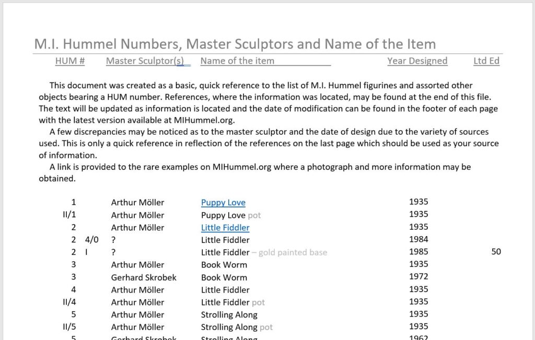Viewport: 535px width, 340px height.
Task: Click HUM number II/4
Action: (x=69, y=302)
